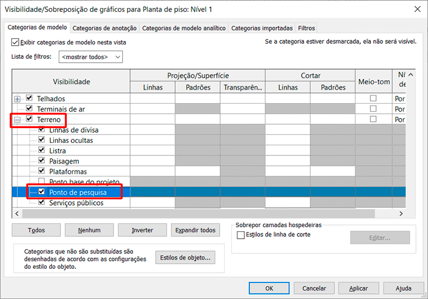Enable Ponto base do projeto checkbox
The height and width of the screenshot is (299, 428).
point(42,181)
